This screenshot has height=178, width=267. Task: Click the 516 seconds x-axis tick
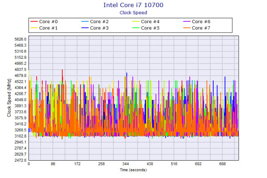tap(174, 164)
